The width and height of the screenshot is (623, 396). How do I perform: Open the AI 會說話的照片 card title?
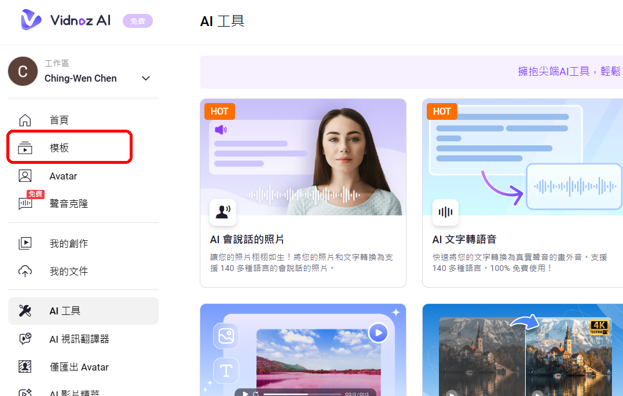pos(247,239)
